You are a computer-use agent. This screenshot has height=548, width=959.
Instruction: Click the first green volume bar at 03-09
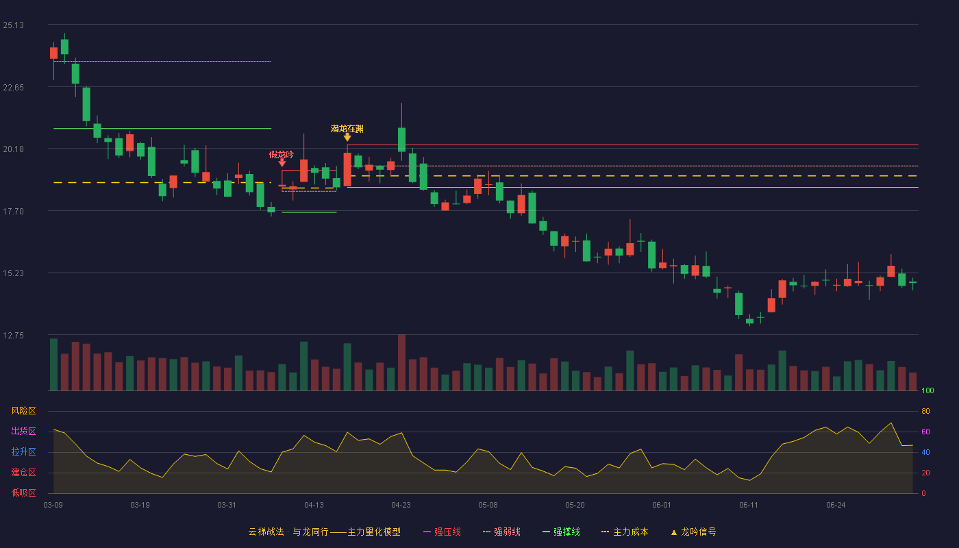[53, 364]
